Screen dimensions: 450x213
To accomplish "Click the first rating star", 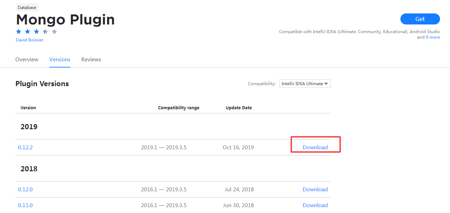I will tap(19, 32).
